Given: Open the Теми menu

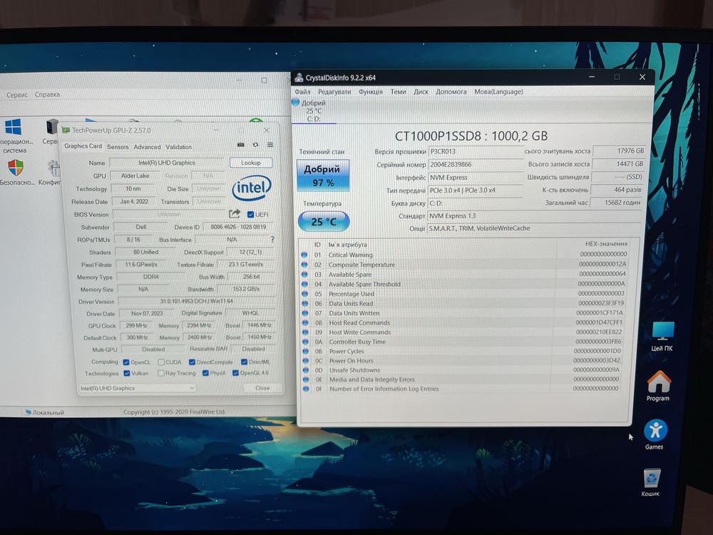Looking at the screenshot, I should pos(398,91).
